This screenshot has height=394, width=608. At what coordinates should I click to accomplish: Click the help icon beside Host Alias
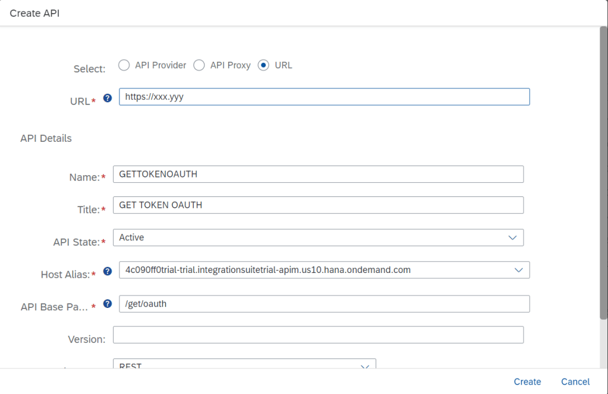coord(108,272)
